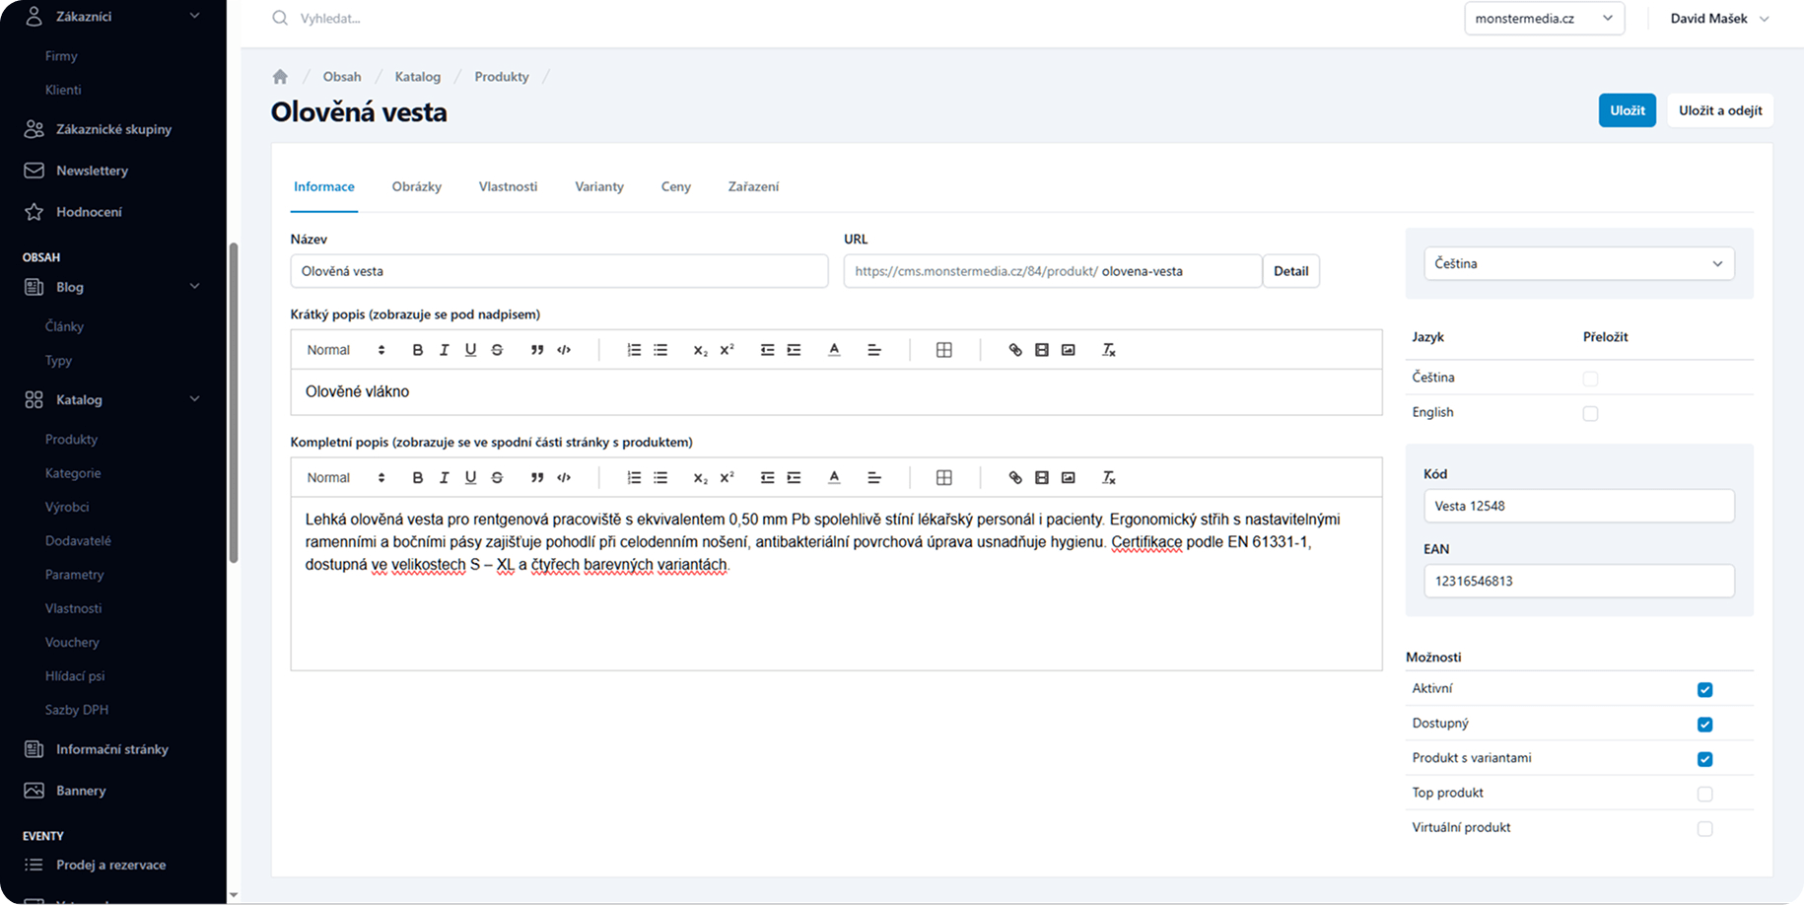This screenshot has width=1804, height=905.
Task: Enable the Top produkt checkbox
Action: pyautogui.click(x=1704, y=794)
